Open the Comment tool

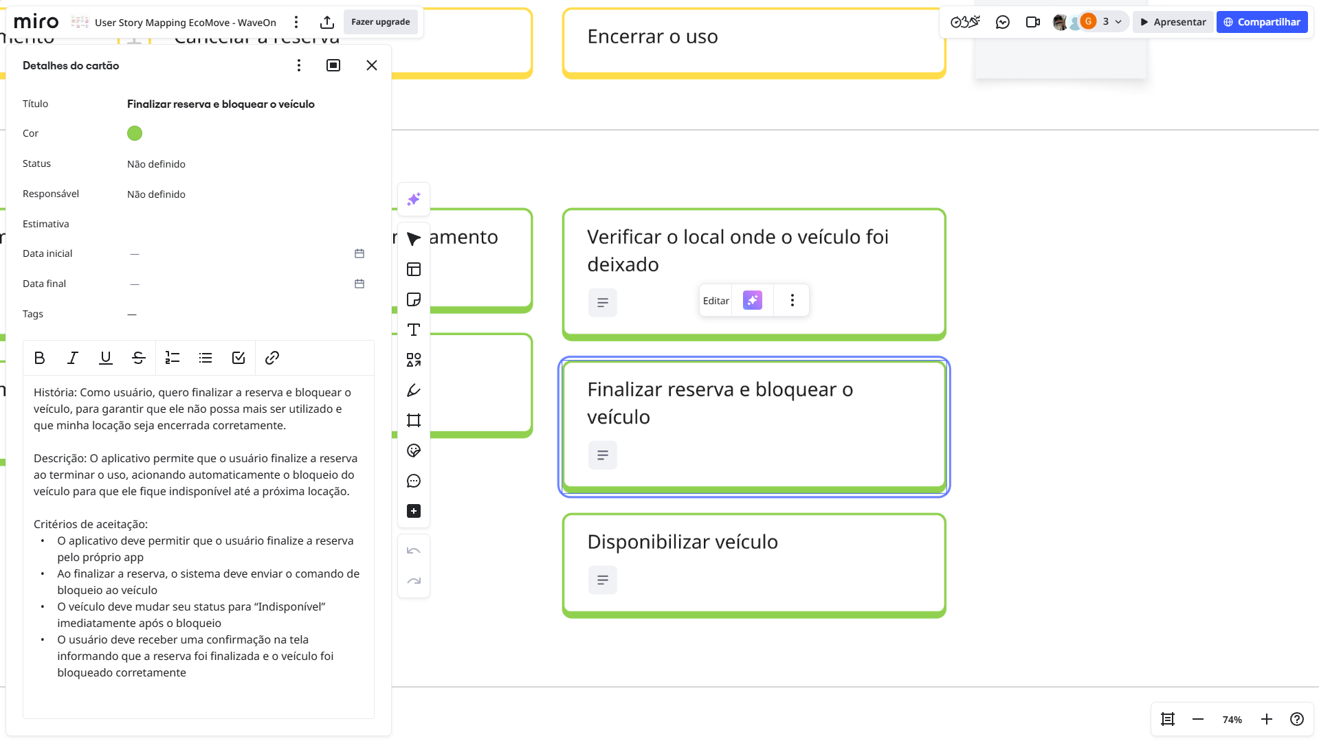point(413,481)
